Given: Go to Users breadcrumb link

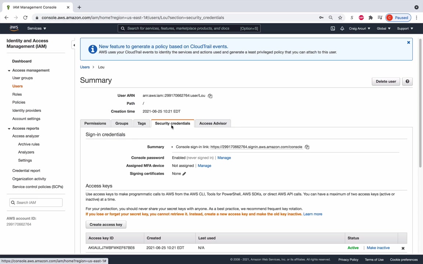Looking at the screenshot, I should pyautogui.click(x=85, y=67).
